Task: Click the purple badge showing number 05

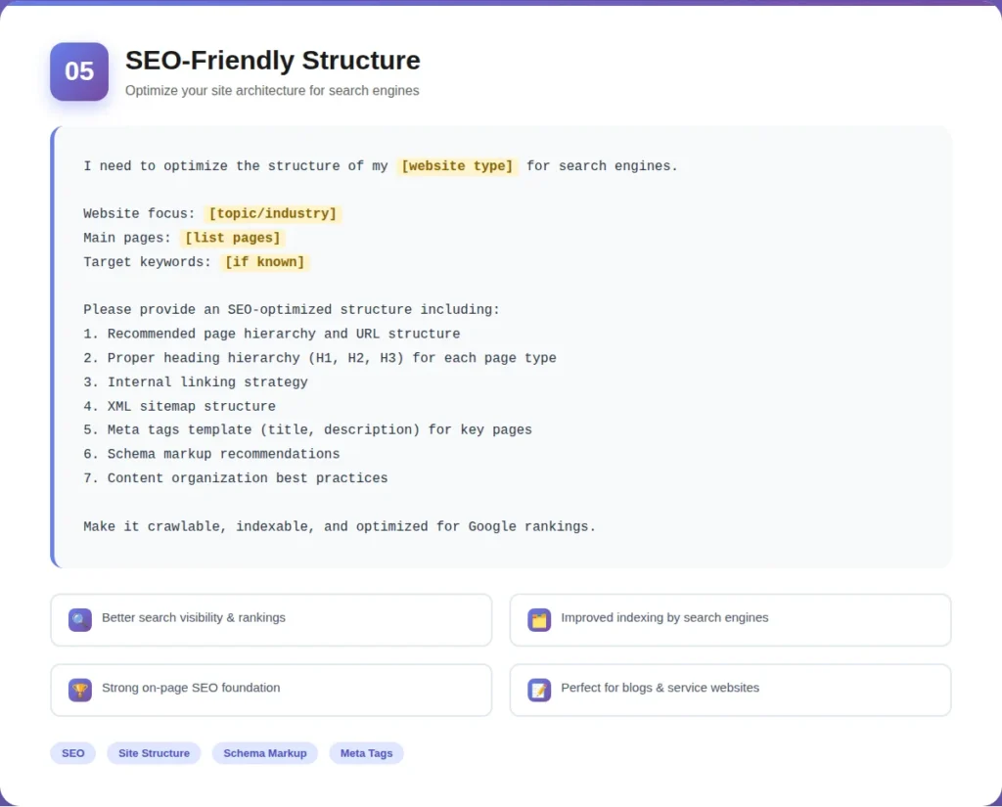Action: click(x=78, y=71)
